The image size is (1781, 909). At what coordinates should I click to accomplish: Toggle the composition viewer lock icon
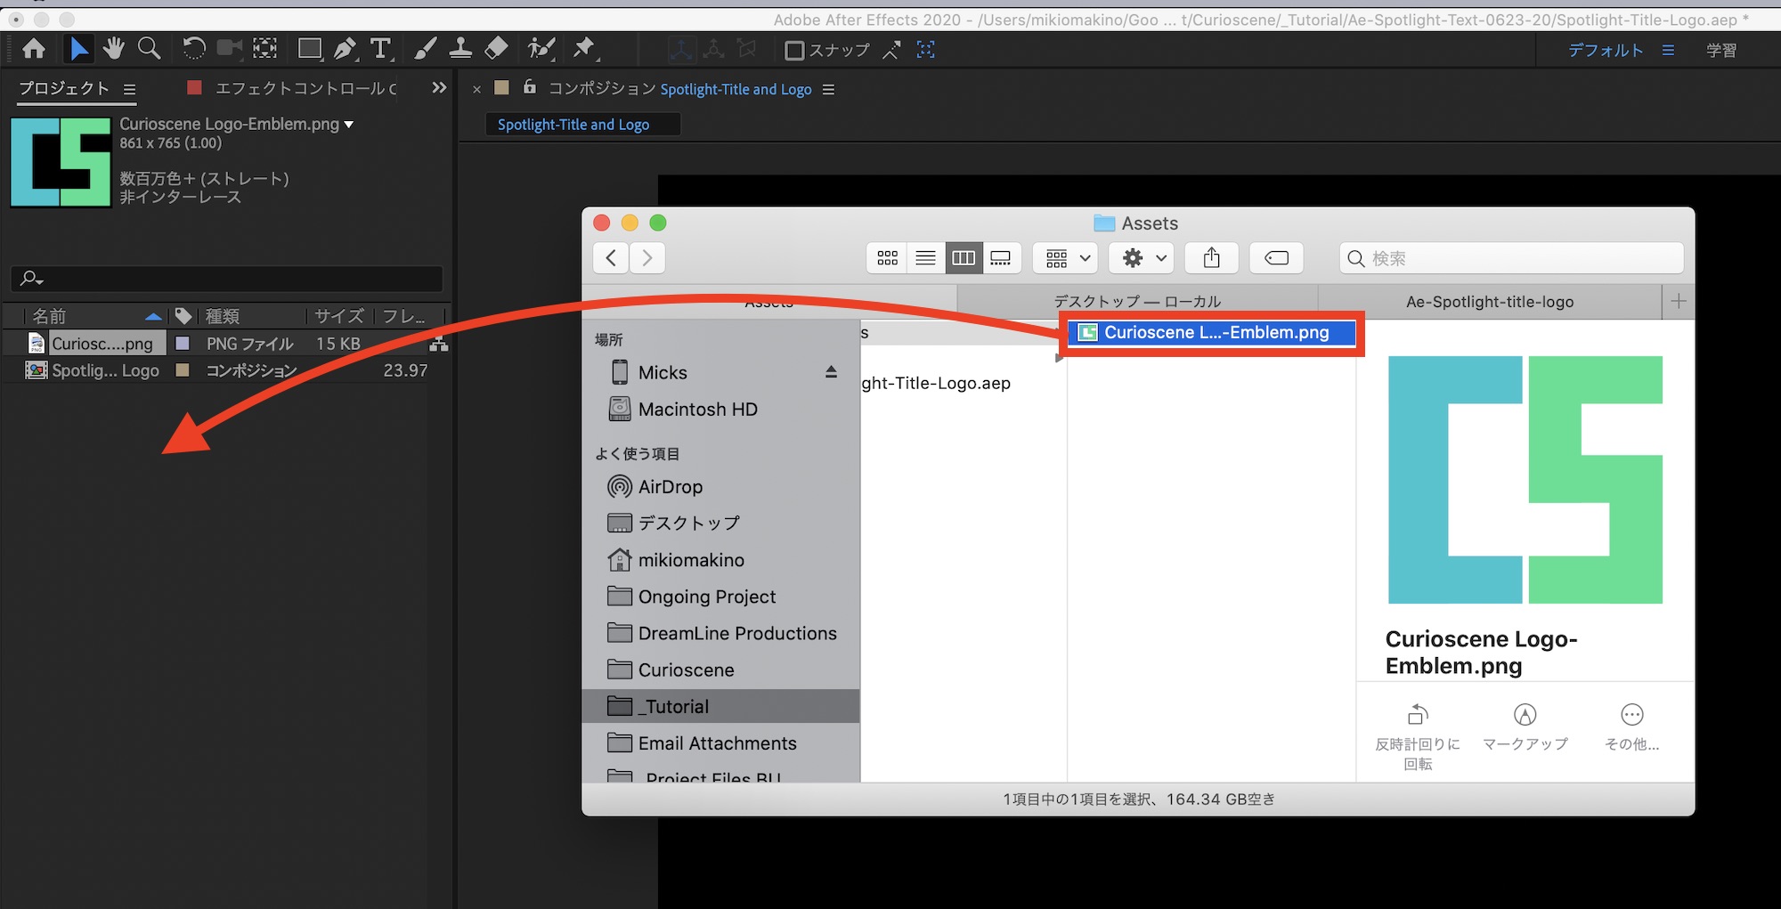(x=530, y=87)
